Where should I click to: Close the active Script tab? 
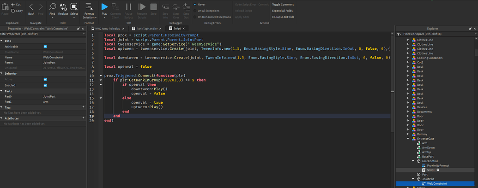pyautogui.click(x=184, y=29)
